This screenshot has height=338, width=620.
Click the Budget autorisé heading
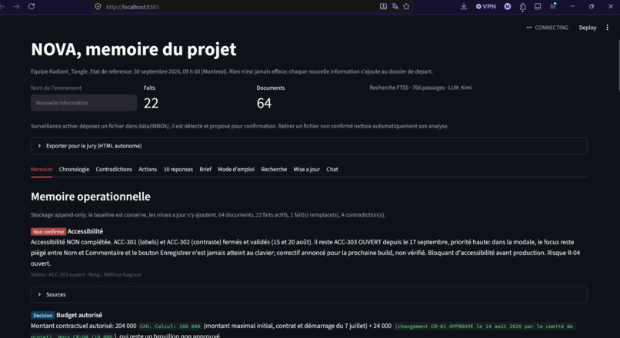(79, 315)
